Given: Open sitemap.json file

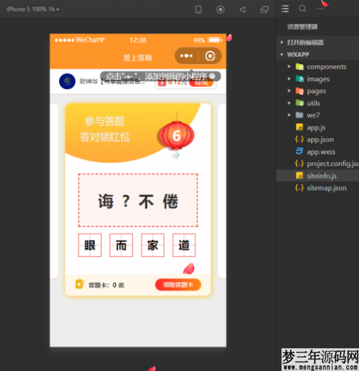Looking at the screenshot, I should (x=326, y=188).
